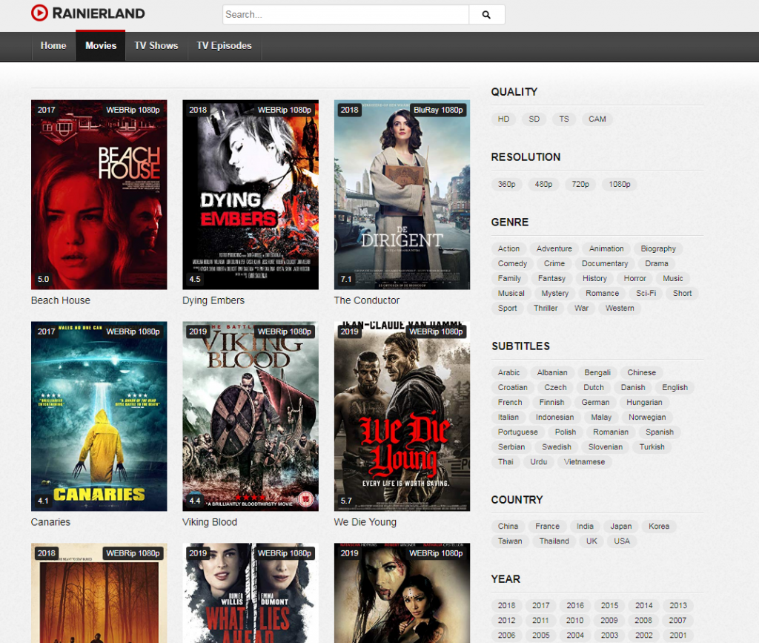Choose the Action genre tag

click(x=508, y=249)
